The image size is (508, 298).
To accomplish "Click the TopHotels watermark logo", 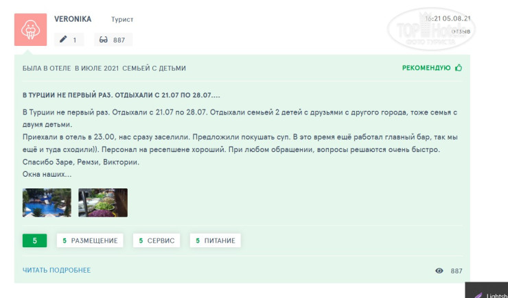I will (x=430, y=30).
